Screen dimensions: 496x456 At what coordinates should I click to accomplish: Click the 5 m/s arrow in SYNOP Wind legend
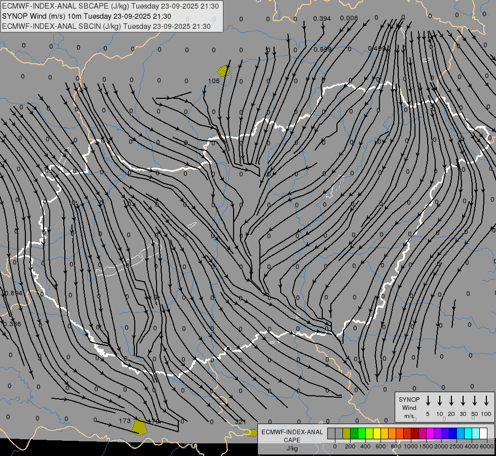[x=428, y=401]
